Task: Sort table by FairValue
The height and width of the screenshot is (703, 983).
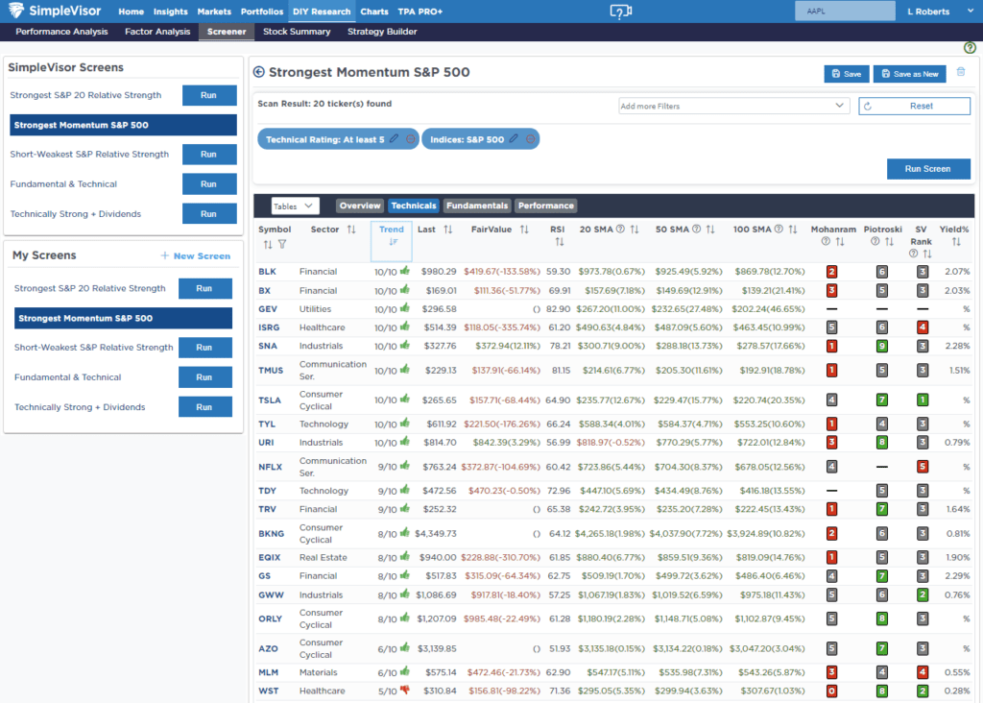Action: [x=524, y=230]
